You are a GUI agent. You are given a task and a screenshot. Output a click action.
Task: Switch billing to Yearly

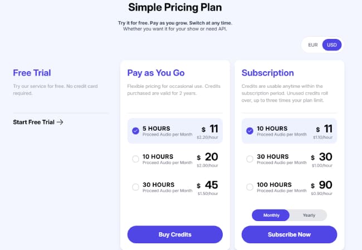pos(309,215)
